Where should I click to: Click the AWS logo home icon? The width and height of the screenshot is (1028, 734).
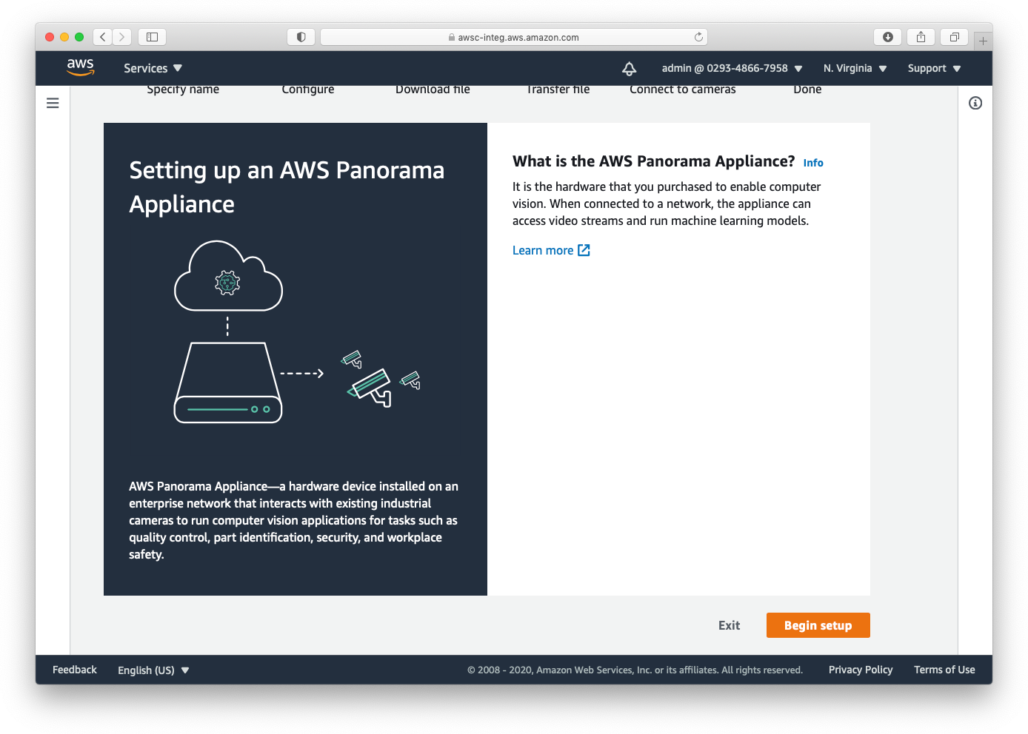(x=81, y=67)
